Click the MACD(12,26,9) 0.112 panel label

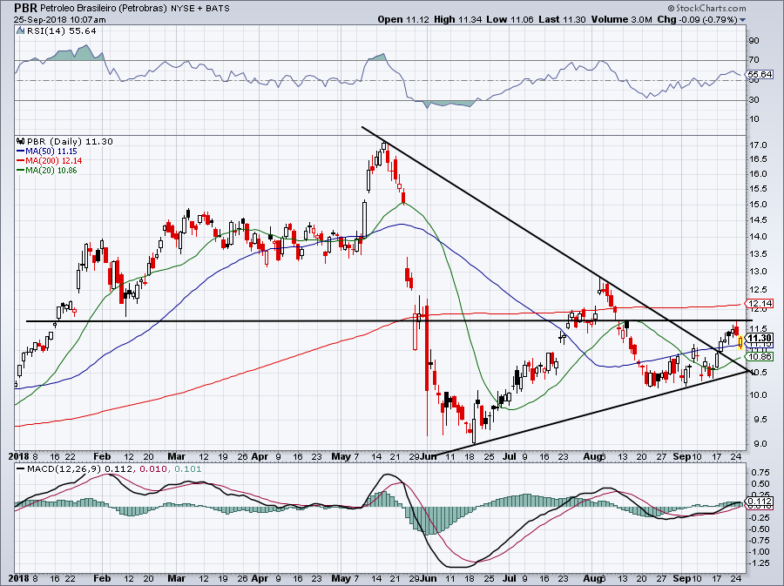click(x=75, y=468)
